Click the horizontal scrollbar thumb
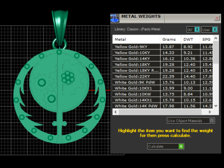224x168 pixels. [160, 112]
